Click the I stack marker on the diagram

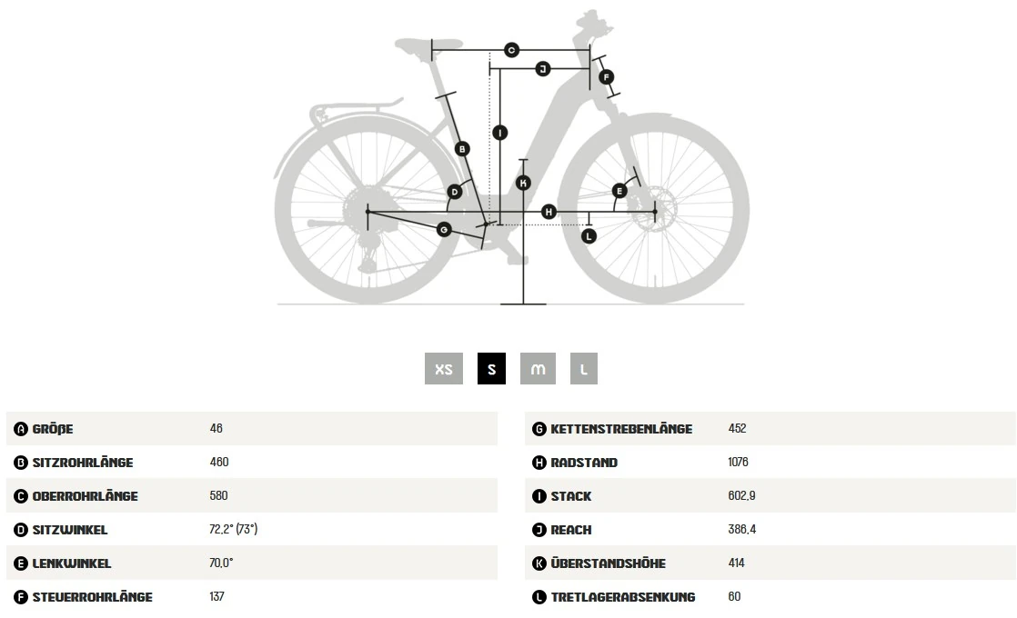pyautogui.click(x=500, y=133)
